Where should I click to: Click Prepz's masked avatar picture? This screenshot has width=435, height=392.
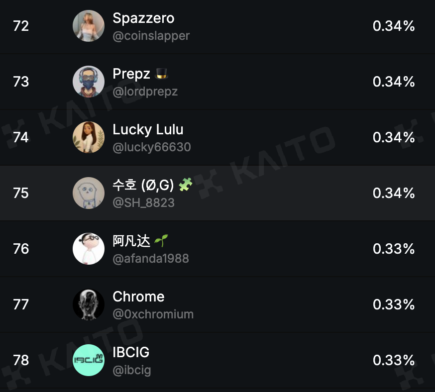click(x=89, y=82)
